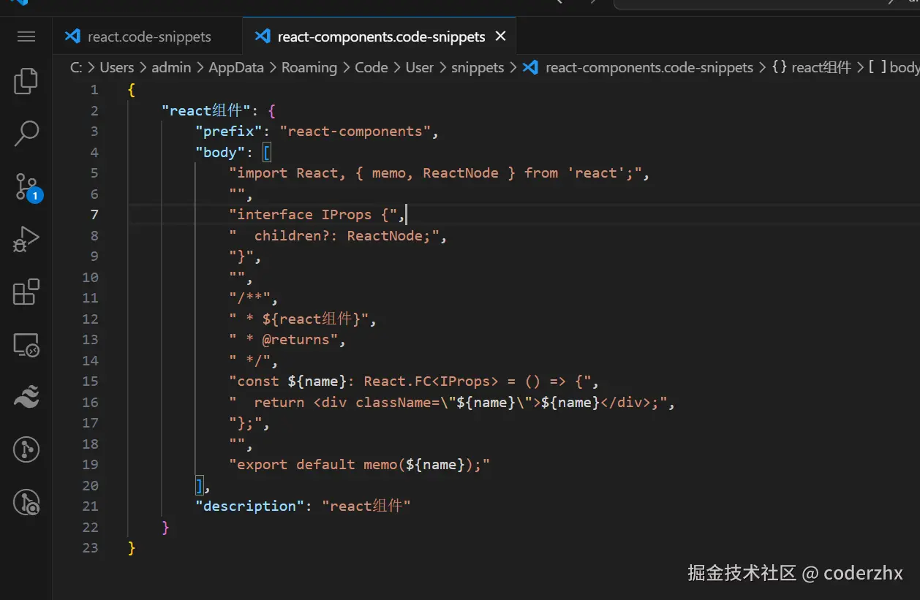Click the import React line text
The width and height of the screenshot is (920, 600).
[x=439, y=173]
